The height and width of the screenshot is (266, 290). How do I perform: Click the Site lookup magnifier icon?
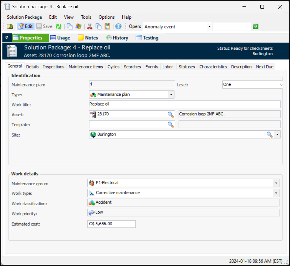269,134
